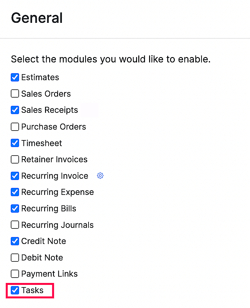Disable the Estimates module
This screenshot has height=308, width=250.
click(15, 77)
